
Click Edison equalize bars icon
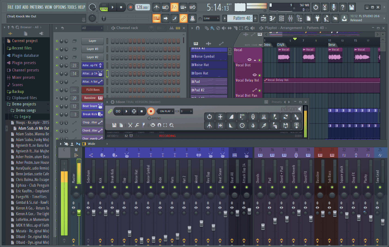point(264,117)
